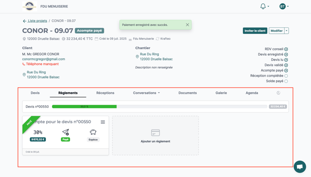Click the '30%' acompte percentage
Screen dimensions: 311x177
[38, 132]
